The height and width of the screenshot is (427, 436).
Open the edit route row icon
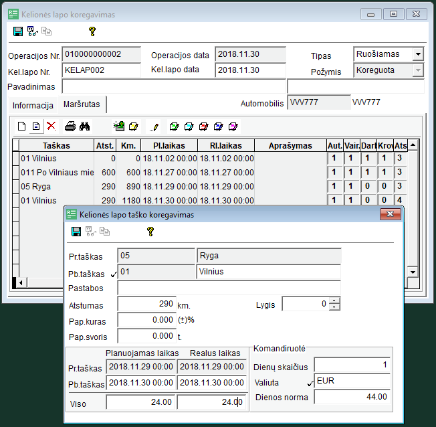[36, 126]
